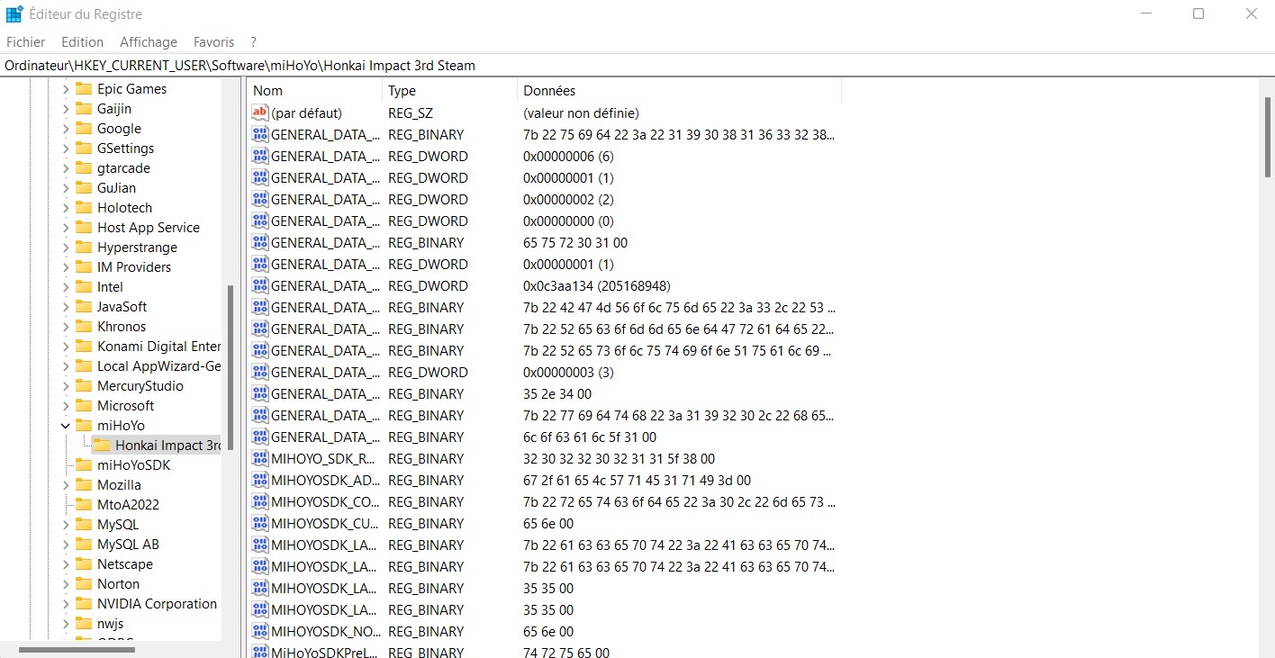Screen dimensions: 1275x658
Task: Expand the GSettings key
Action: click(66, 149)
